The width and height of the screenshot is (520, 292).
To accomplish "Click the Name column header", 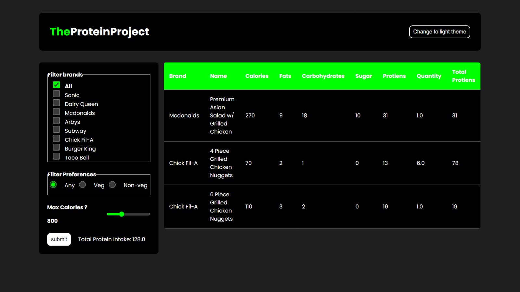I will click(218, 76).
